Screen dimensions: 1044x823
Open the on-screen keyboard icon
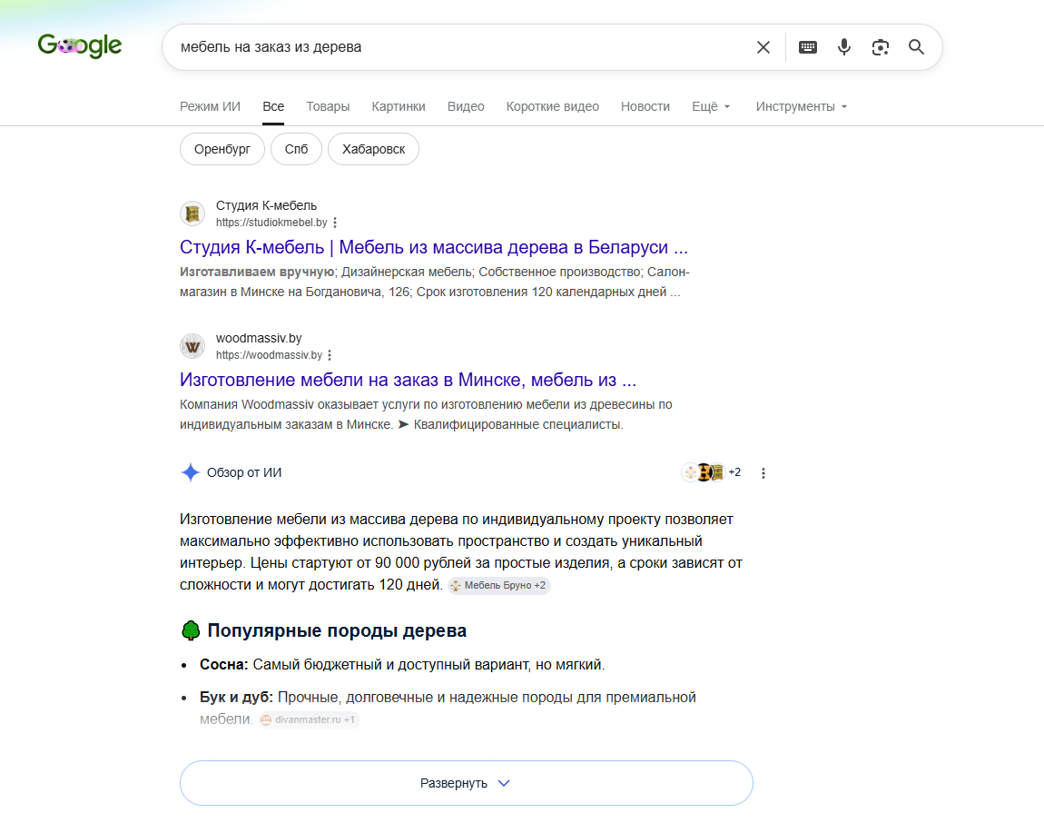(808, 47)
